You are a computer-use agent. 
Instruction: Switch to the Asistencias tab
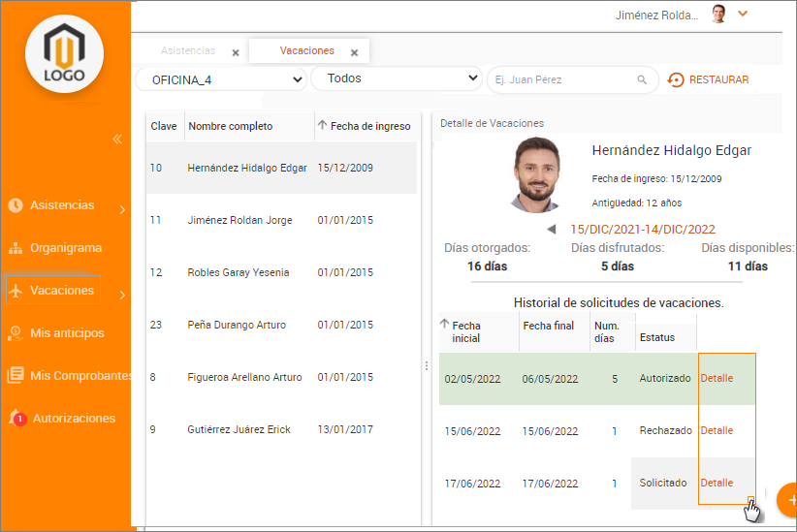pos(188,50)
